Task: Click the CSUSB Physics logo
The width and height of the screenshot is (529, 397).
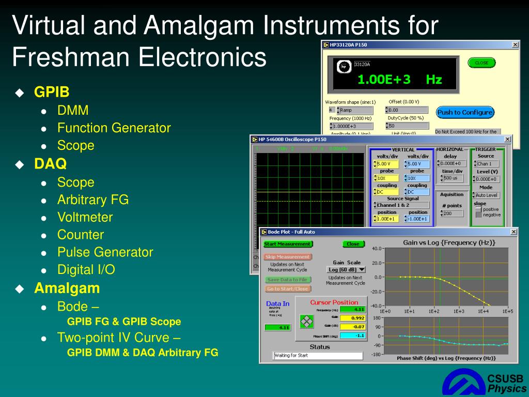Action: (485, 383)
